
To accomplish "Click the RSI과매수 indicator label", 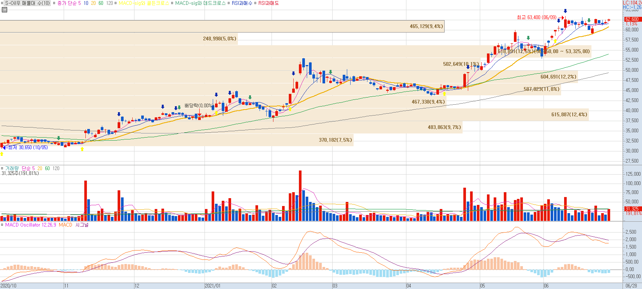I will (242, 3).
